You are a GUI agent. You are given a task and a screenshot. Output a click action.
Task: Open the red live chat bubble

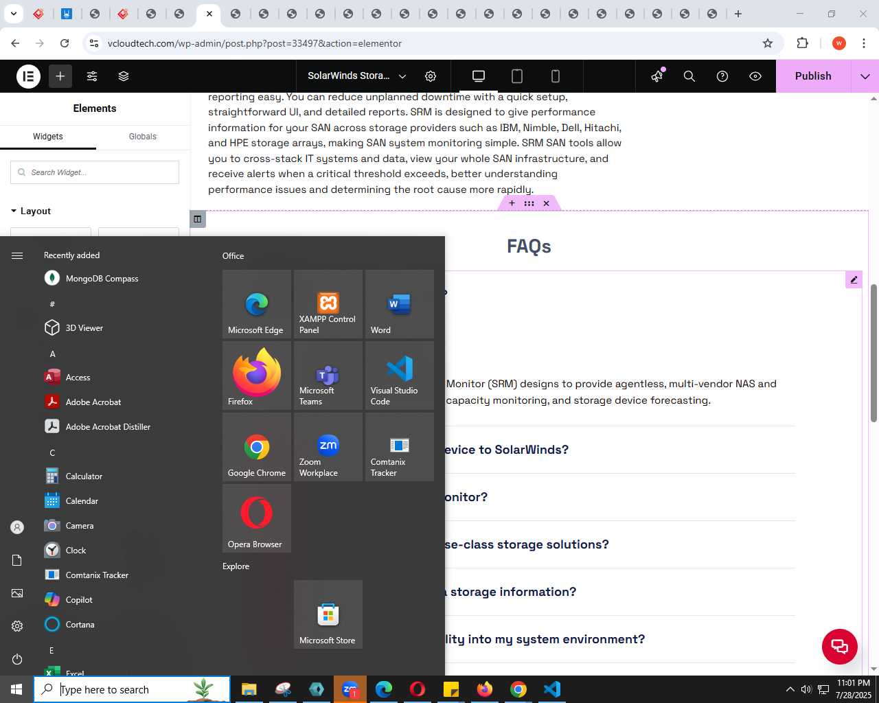click(840, 646)
